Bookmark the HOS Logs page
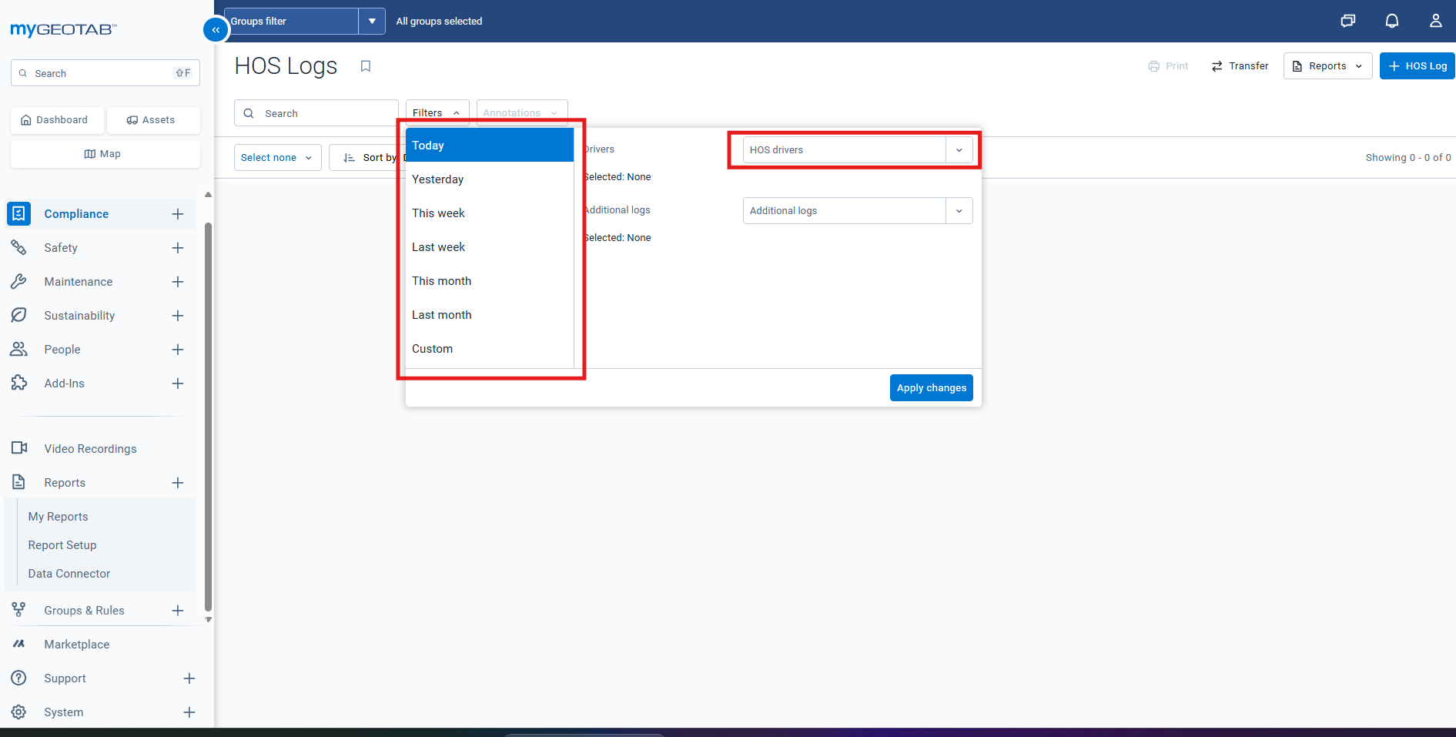 coord(366,66)
